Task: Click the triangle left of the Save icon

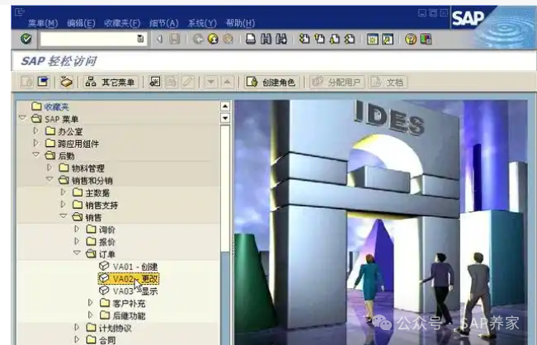Action: coord(159,39)
